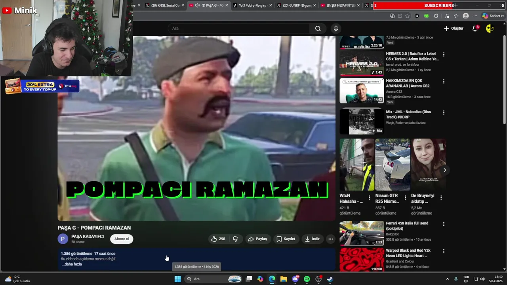Switch to the KNGL Social Co browser tab

tap(165, 6)
